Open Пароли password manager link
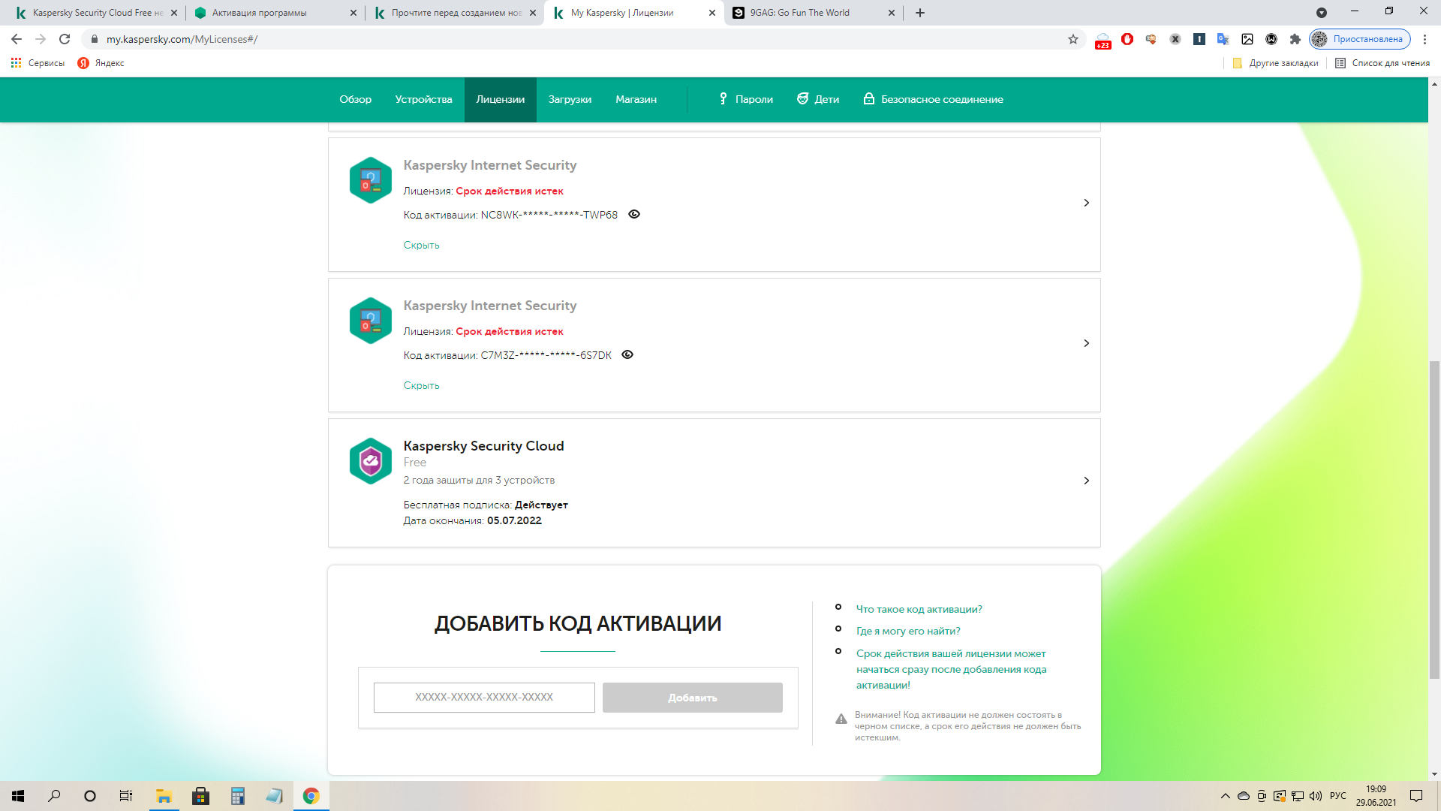This screenshot has height=811, width=1441. (x=745, y=99)
